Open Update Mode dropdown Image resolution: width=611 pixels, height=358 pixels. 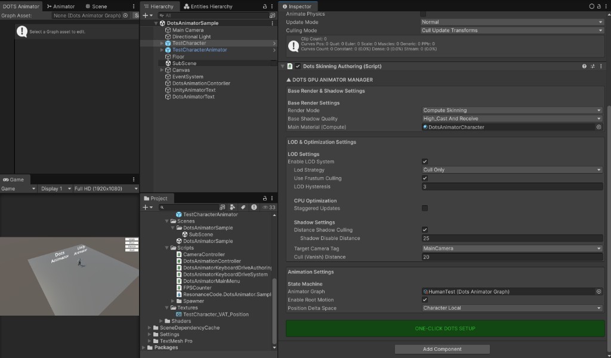(x=511, y=22)
